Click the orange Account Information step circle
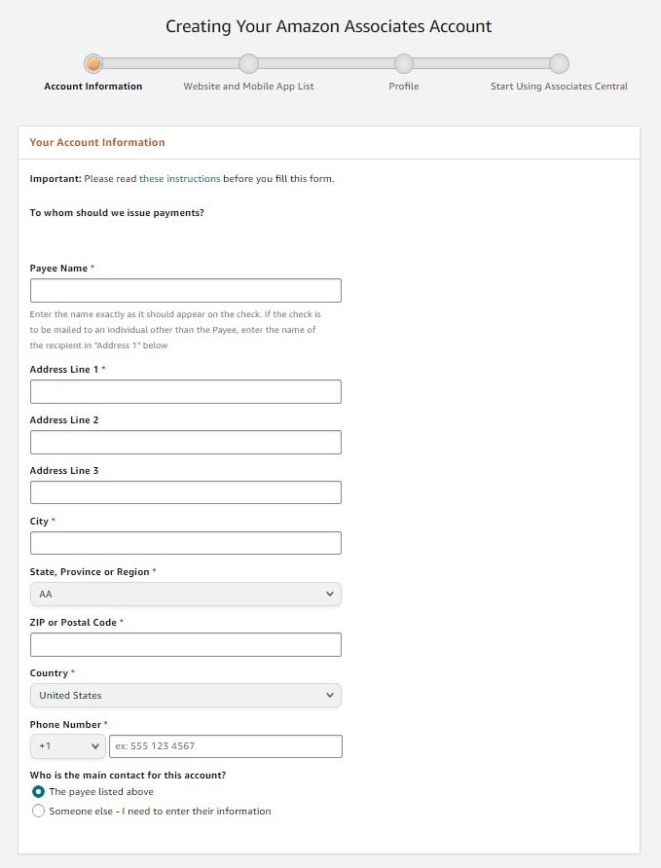 [x=93, y=63]
